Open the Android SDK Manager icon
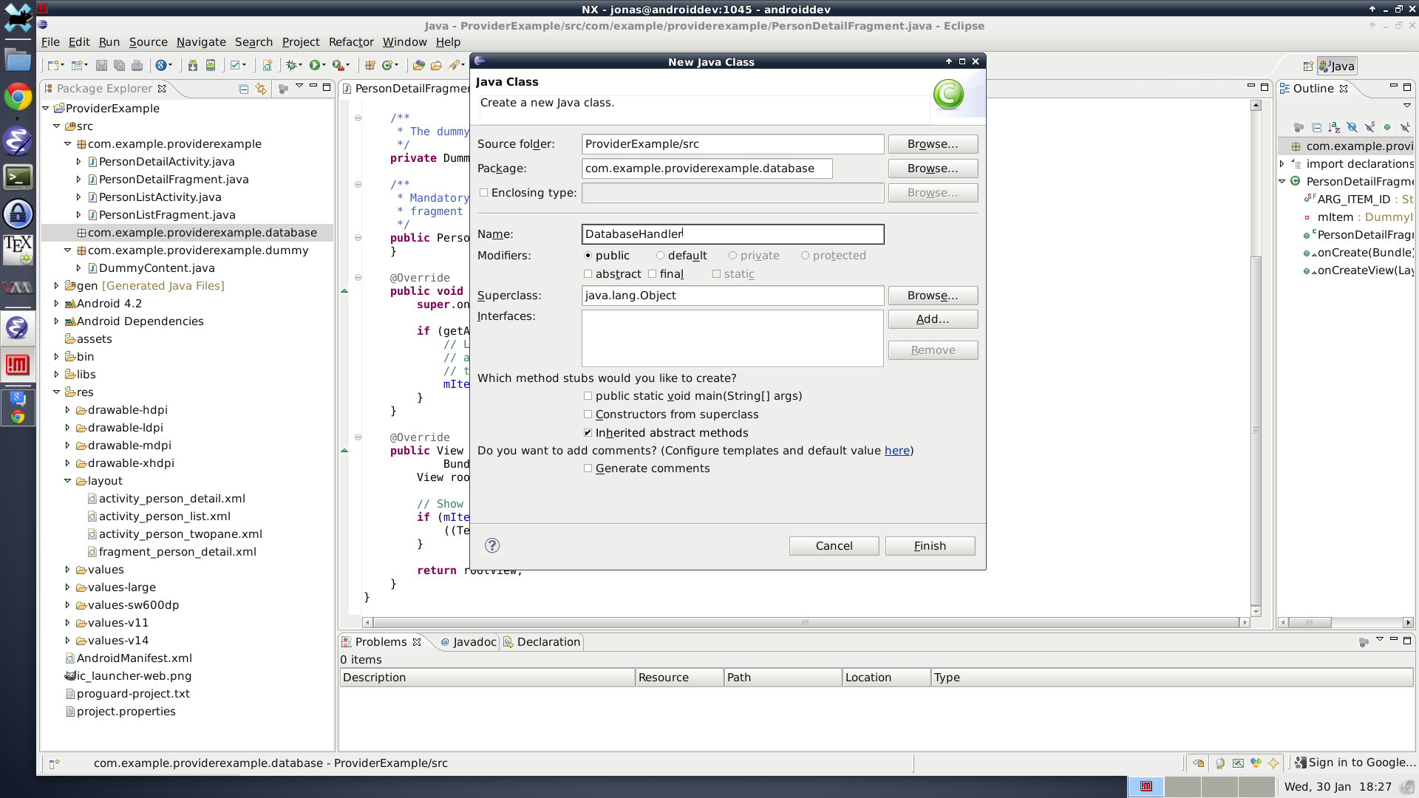The height and width of the screenshot is (798, 1419). pos(192,66)
